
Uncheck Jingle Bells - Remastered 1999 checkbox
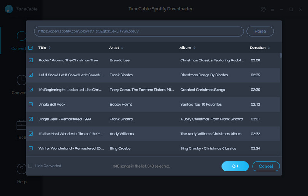31,119
